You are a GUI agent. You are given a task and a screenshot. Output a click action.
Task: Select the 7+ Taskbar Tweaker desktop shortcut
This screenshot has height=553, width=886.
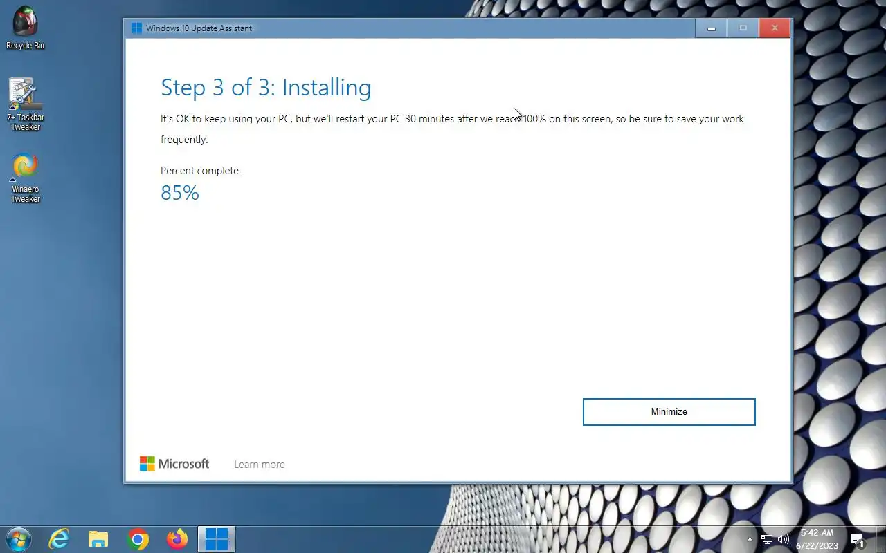[x=25, y=104]
